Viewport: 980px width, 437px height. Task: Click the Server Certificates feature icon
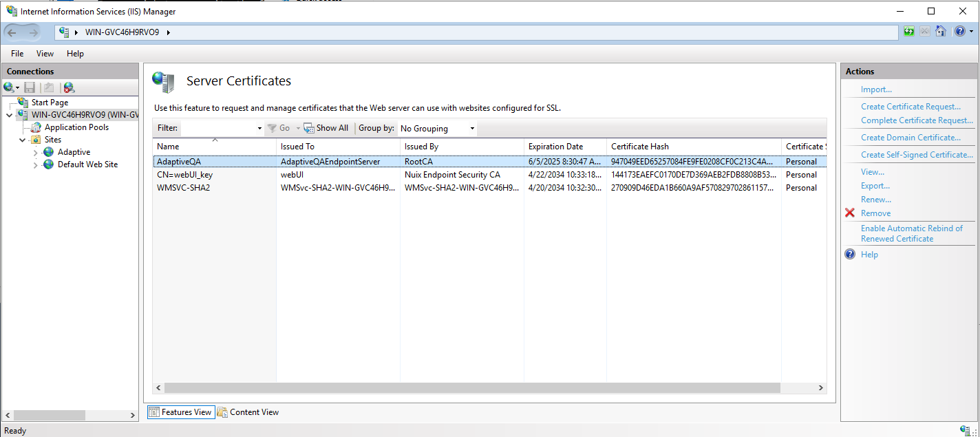[x=163, y=82]
